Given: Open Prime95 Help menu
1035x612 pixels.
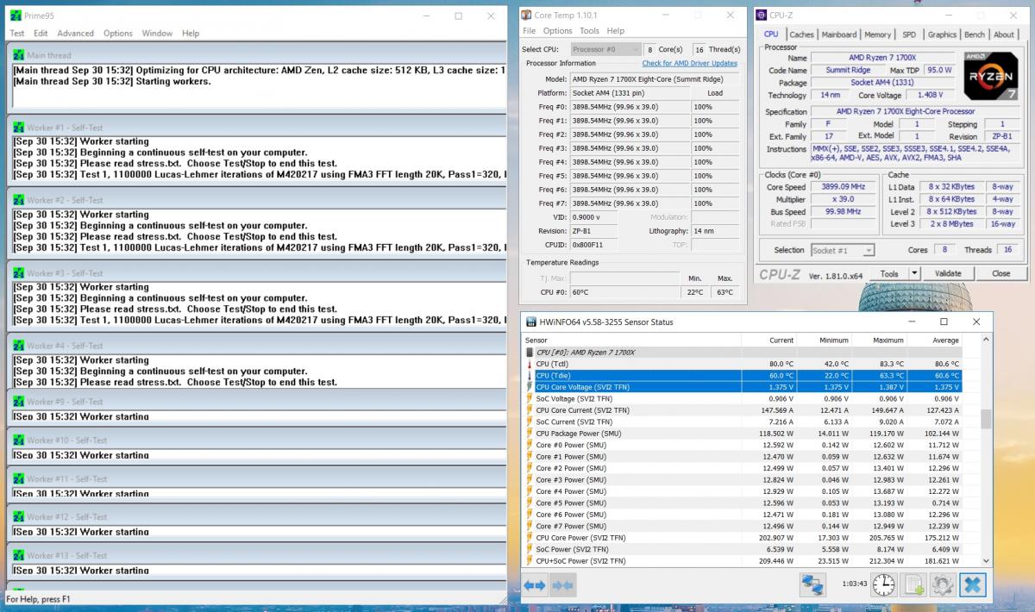Looking at the screenshot, I should [x=191, y=34].
